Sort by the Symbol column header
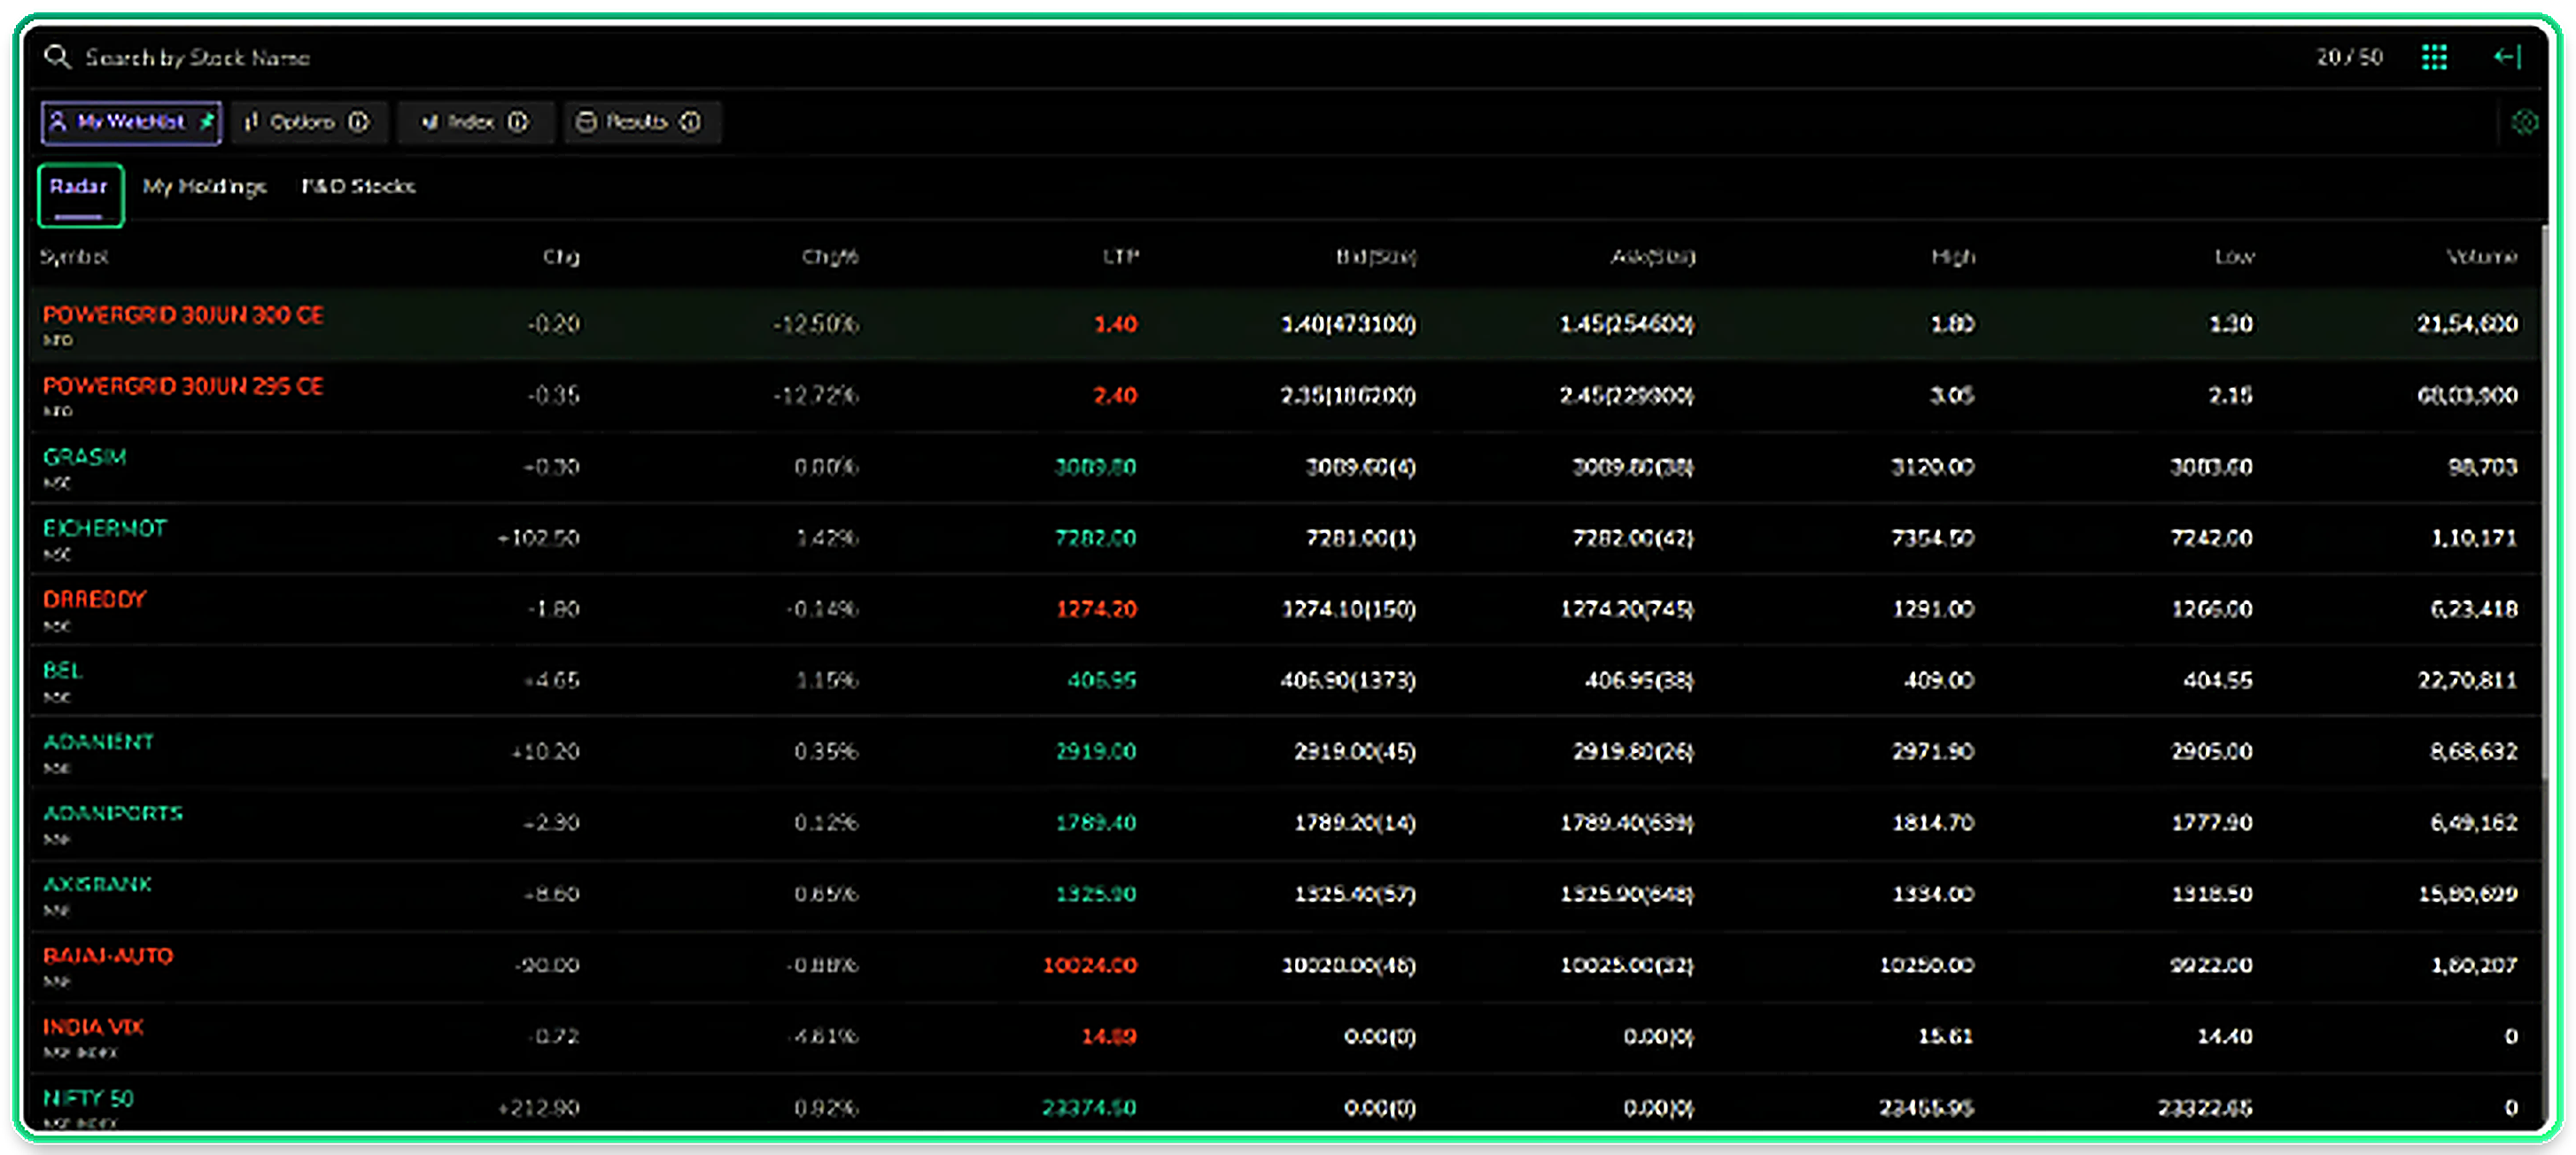This screenshot has width=2576, height=1155. [74, 257]
